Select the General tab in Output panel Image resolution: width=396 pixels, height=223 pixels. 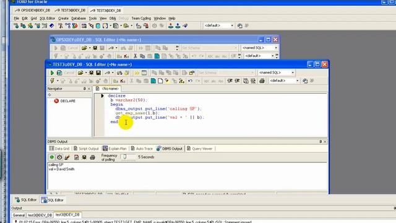[19, 215]
